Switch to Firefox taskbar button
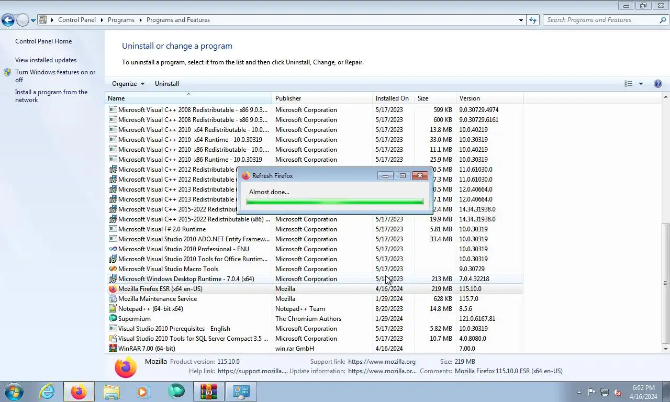 coord(79,392)
